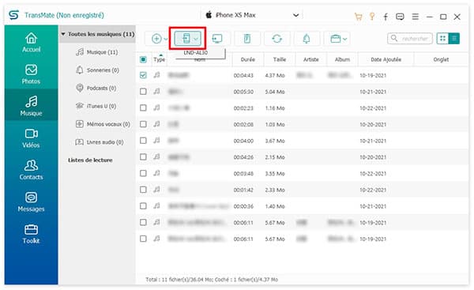Screen dimensions: 474x290
Task: Check the 00:04:26 song checkbox
Action: click(143, 156)
